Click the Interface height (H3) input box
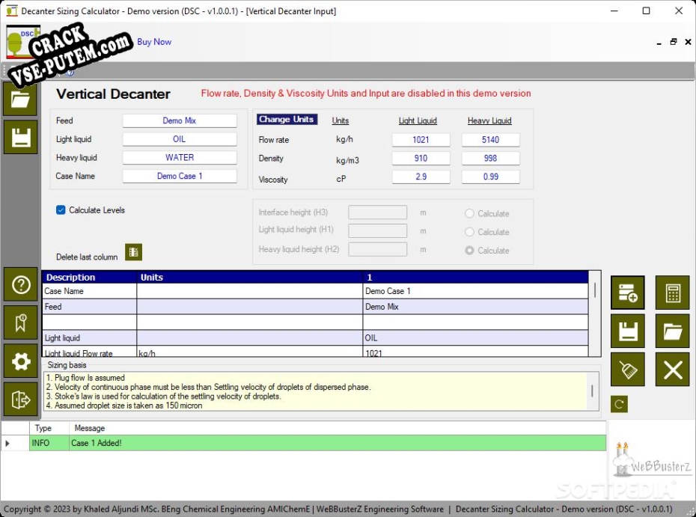696x517 pixels. 377,212
